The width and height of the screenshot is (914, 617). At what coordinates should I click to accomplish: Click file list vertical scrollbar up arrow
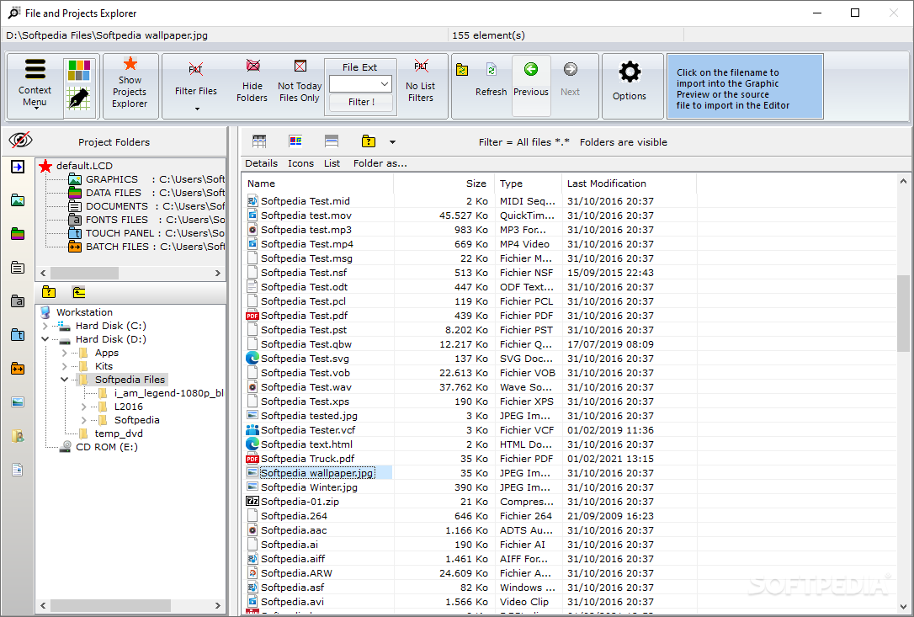[903, 181]
